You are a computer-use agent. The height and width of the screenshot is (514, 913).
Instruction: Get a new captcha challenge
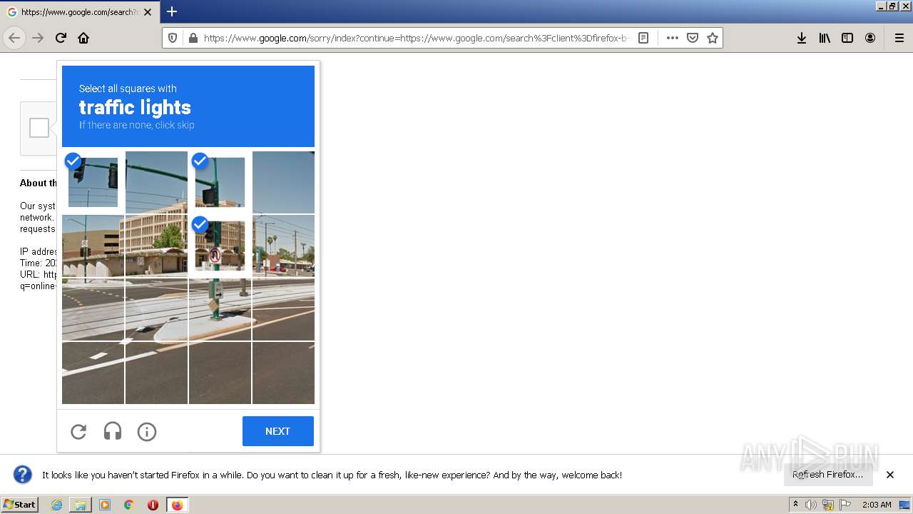click(x=78, y=431)
